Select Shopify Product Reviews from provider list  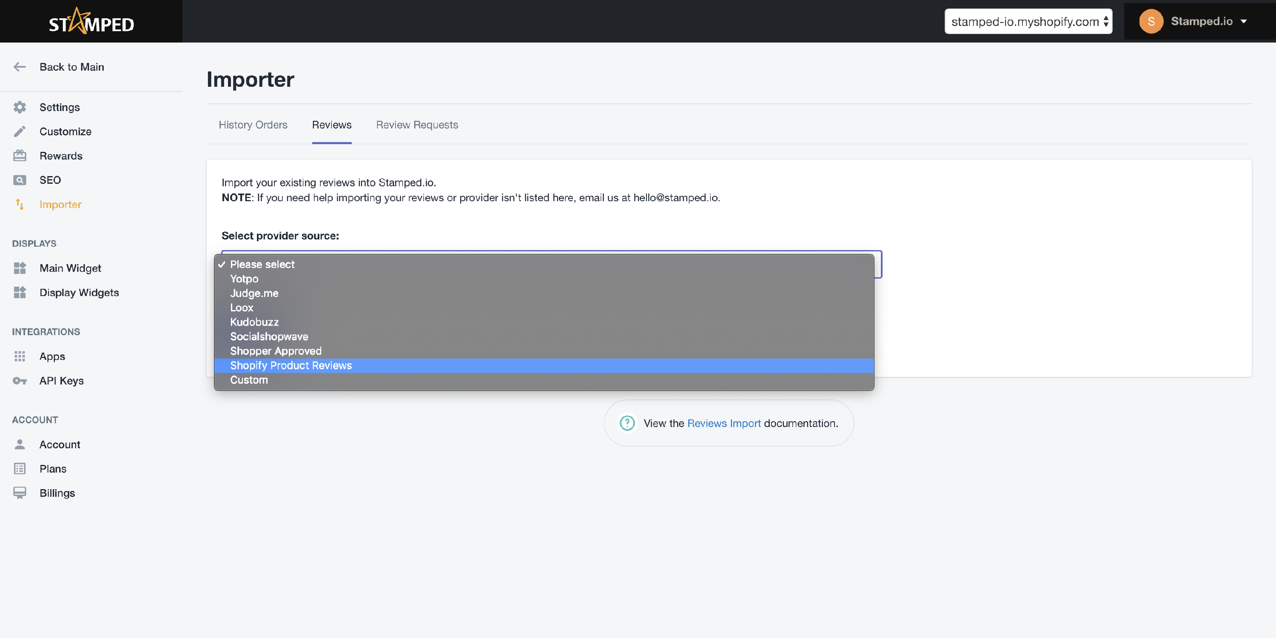[291, 365]
